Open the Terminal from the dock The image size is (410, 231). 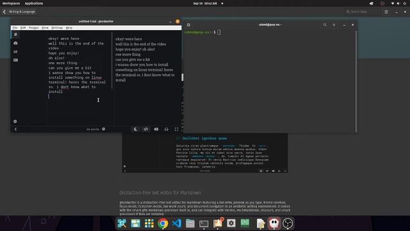coord(204,223)
